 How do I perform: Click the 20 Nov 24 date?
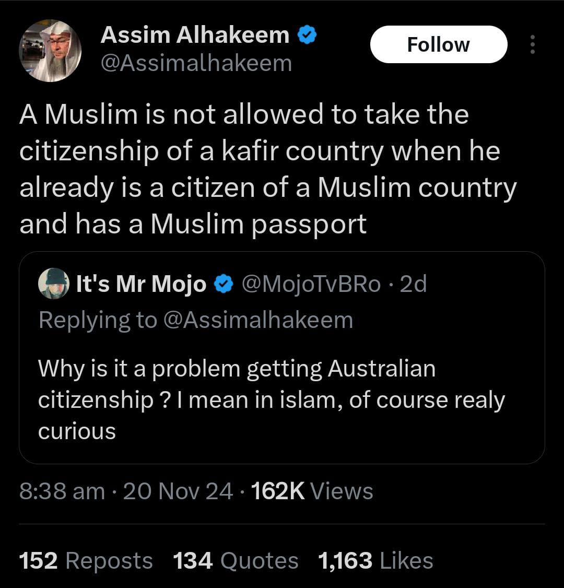point(178,491)
